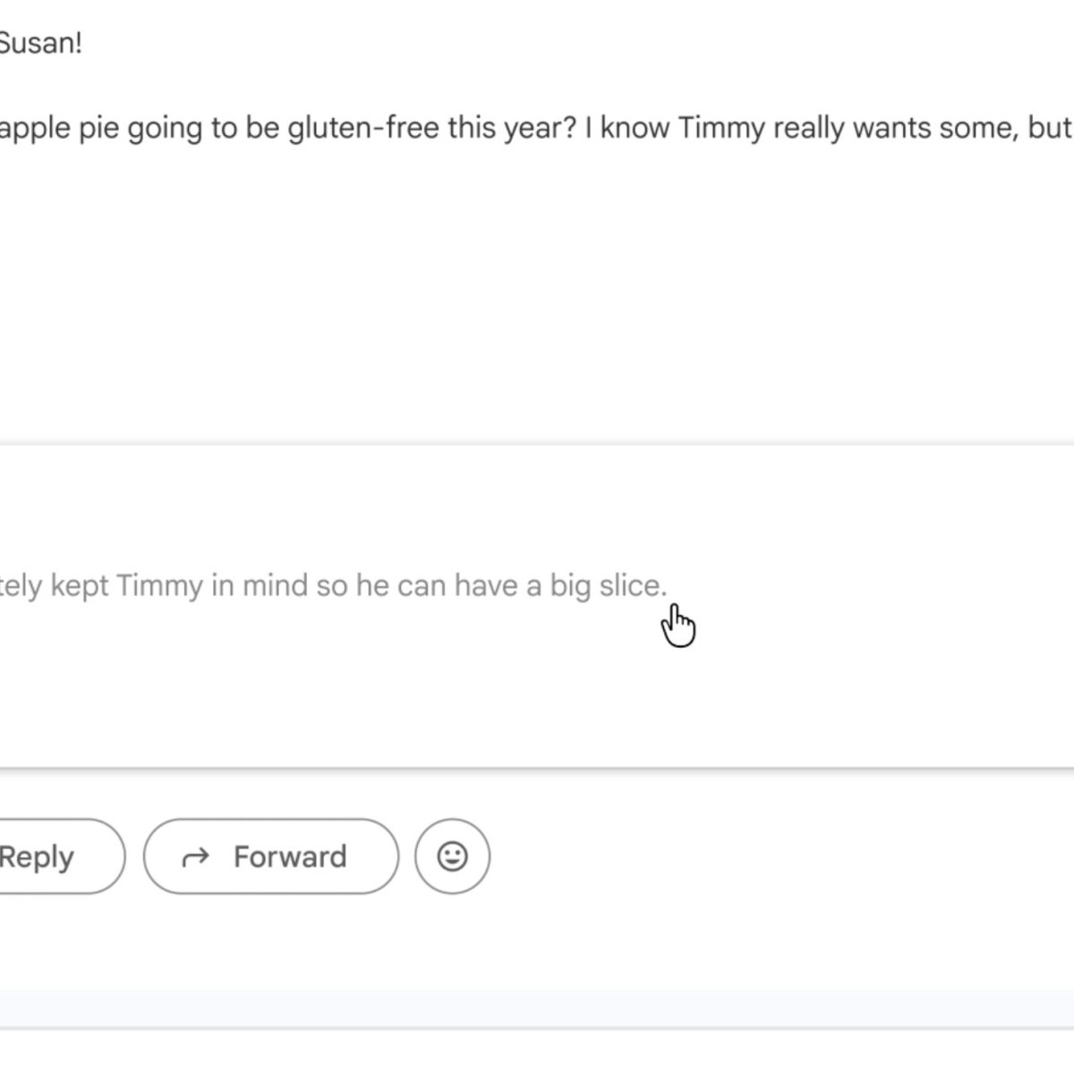1074x1074 pixels.
Task: Click the word "mind" in the draft
Action: tap(275, 586)
